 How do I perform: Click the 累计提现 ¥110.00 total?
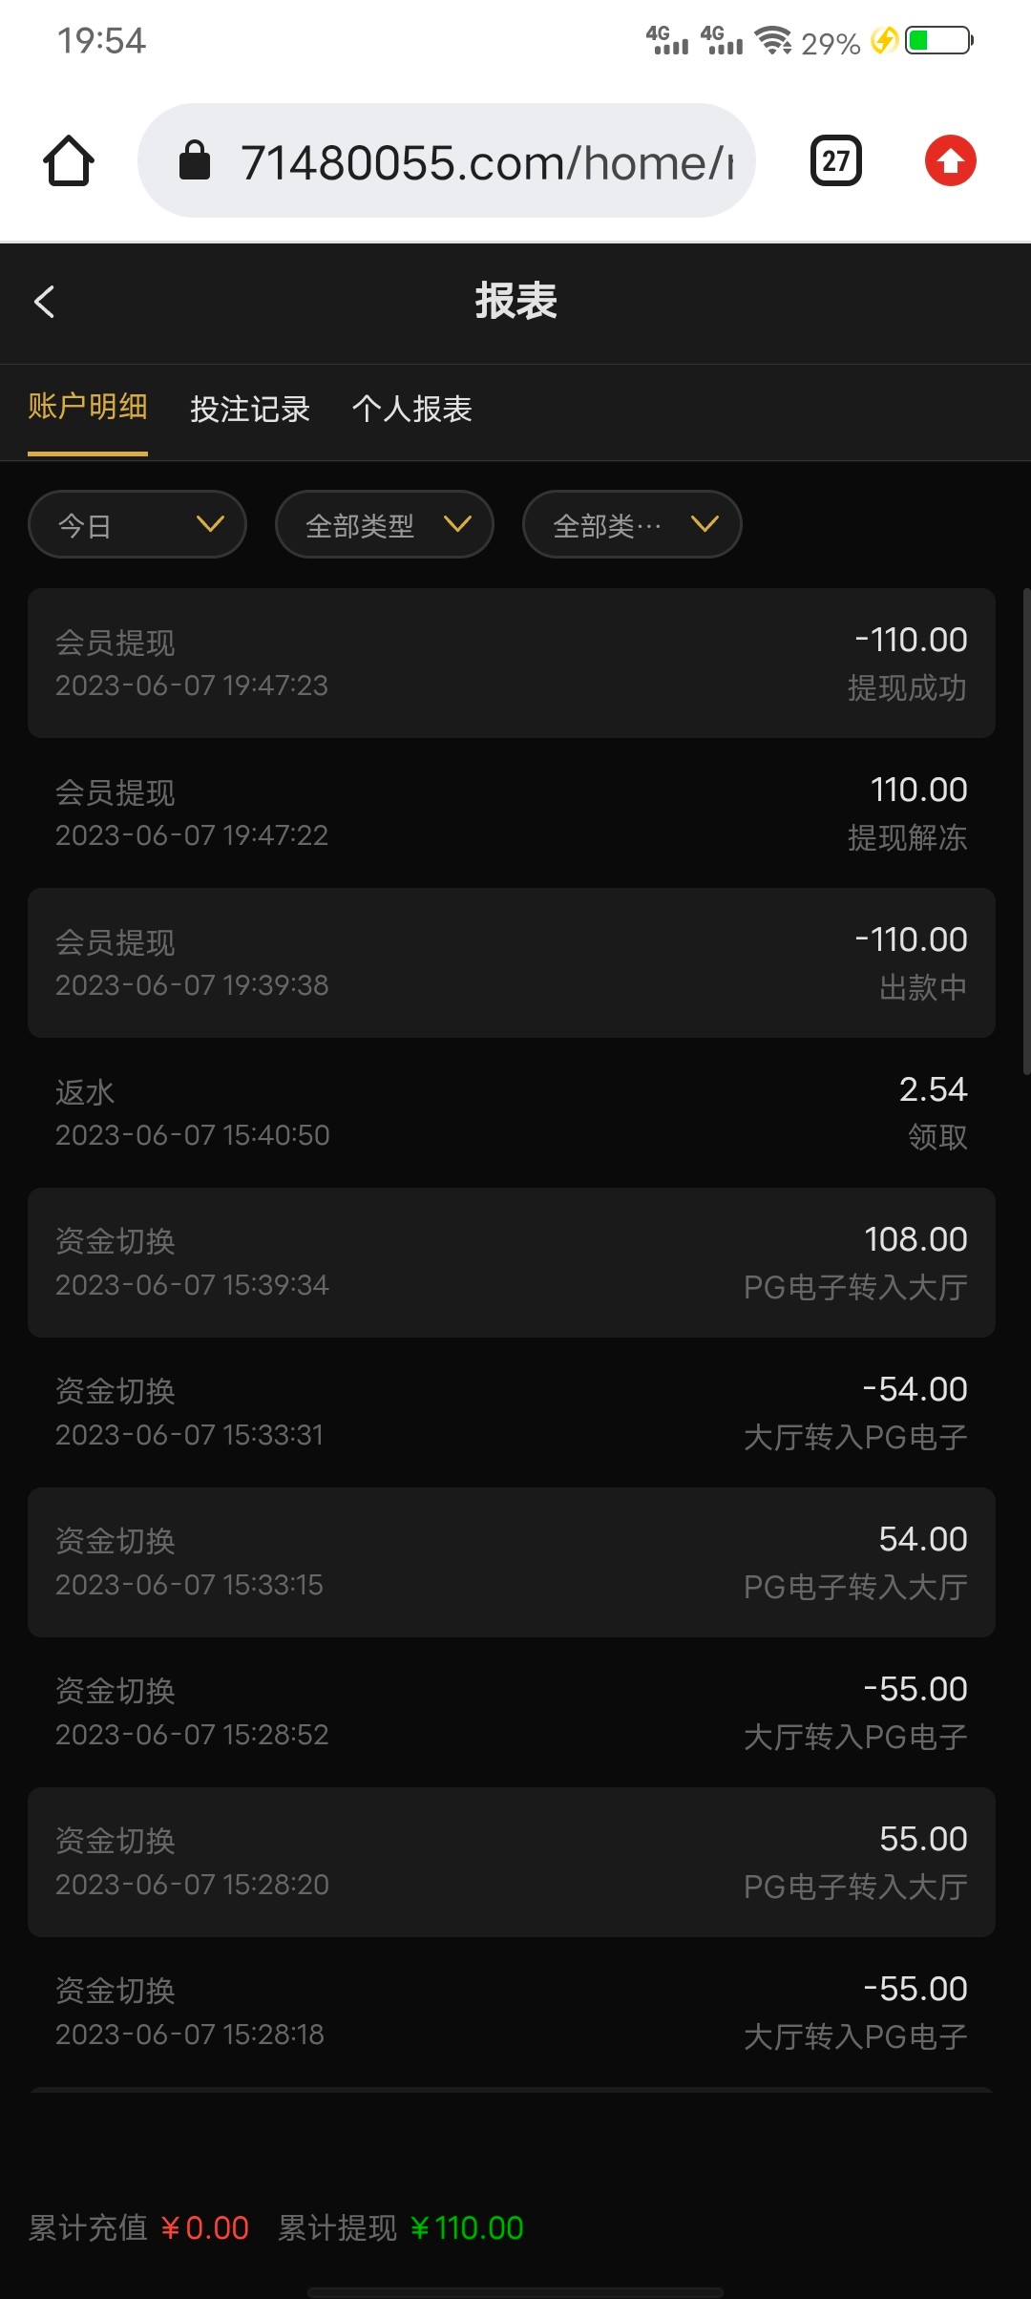(x=401, y=2228)
